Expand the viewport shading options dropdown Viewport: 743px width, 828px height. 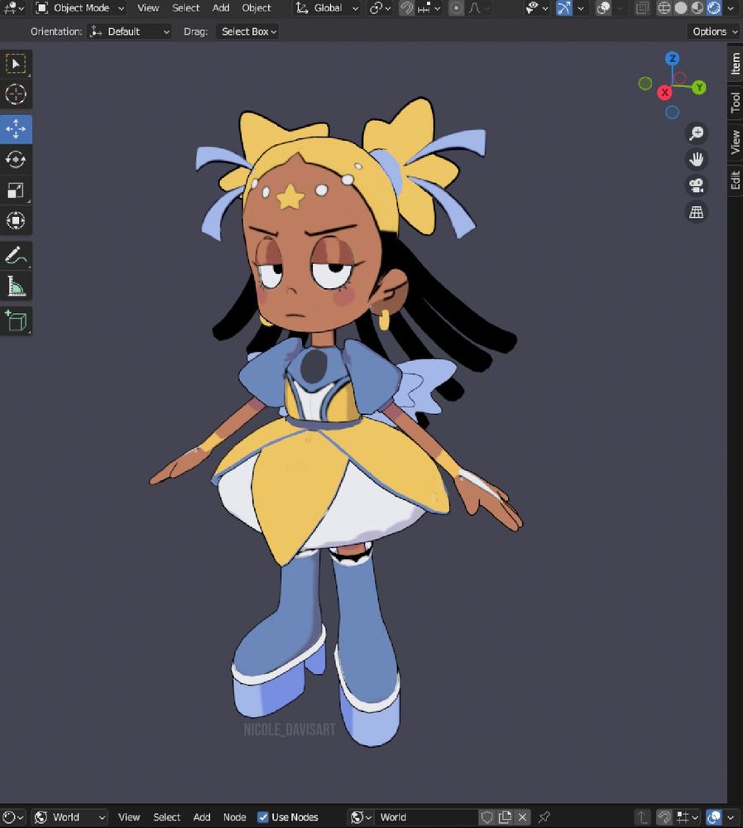(x=731, y=8)
